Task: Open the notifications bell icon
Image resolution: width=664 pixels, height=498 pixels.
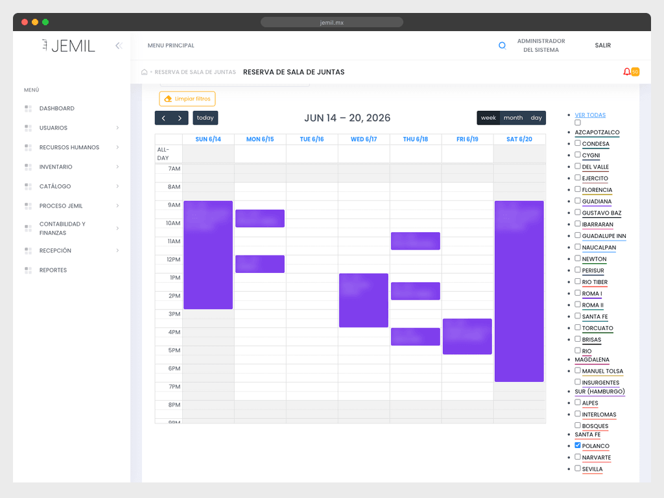Action: (x=627, y=71)
